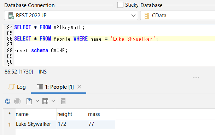Open the export options dropdown arrow
Viewport: 215px width, 135px height.
point(37,101)
